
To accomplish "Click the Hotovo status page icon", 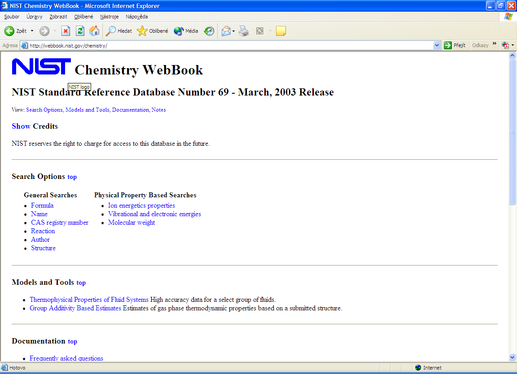I will click(4, 368).
